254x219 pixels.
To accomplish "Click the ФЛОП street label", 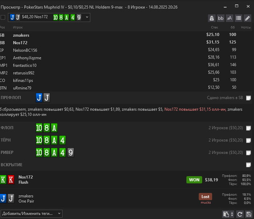I will pos(7,128).
